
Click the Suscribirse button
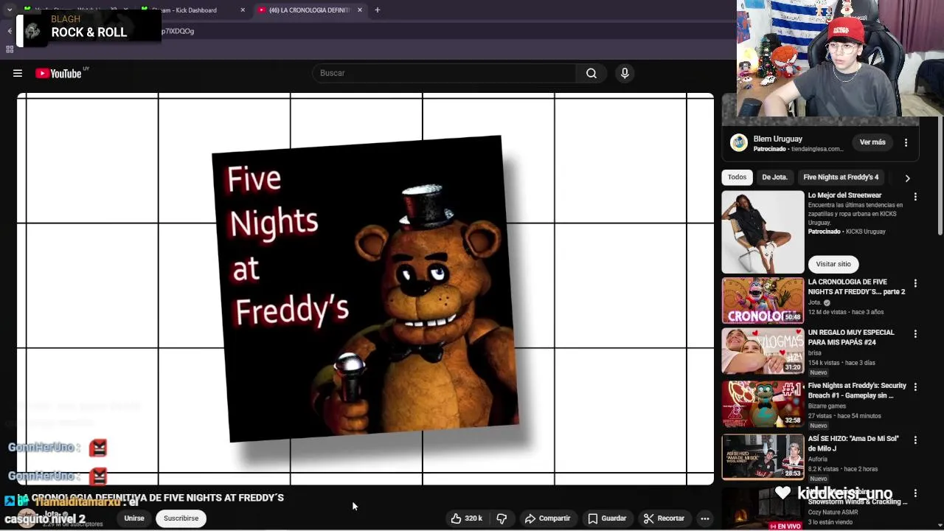click(181, 518)
